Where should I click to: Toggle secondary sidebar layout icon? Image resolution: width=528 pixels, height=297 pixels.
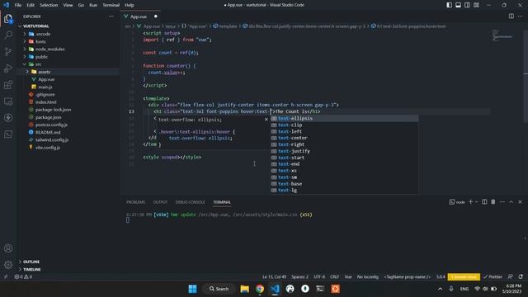point(468,5)
